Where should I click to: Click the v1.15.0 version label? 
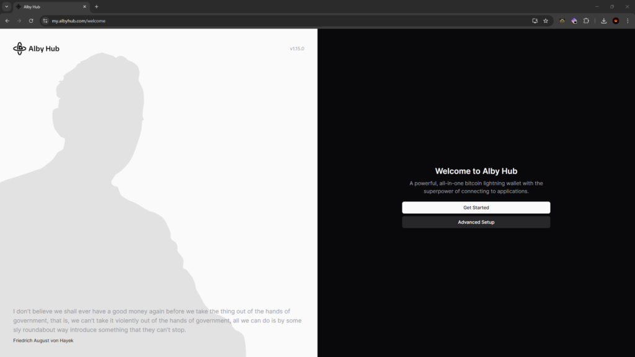pyautogui.click(x=297, y=48)
